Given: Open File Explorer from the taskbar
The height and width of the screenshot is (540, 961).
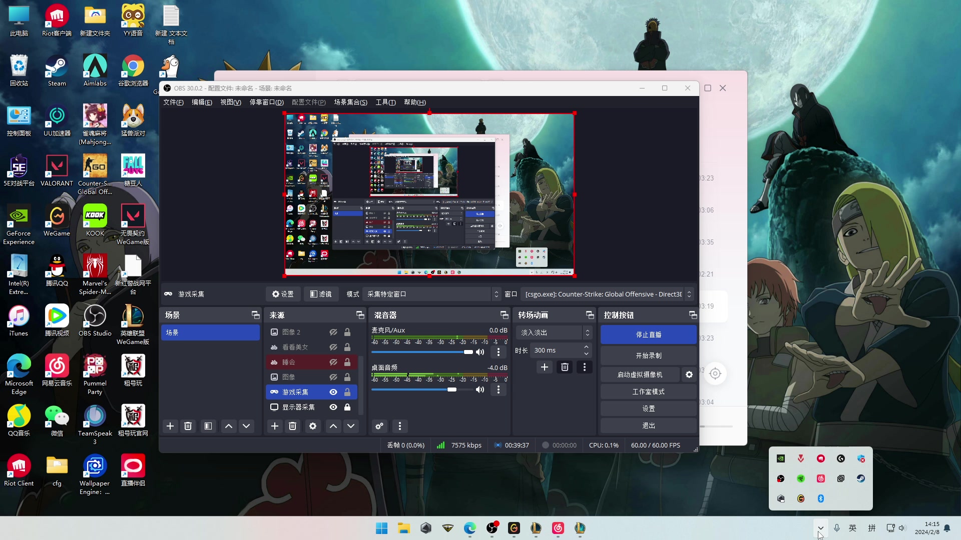Looking at the screenshot, I should 403,528.
